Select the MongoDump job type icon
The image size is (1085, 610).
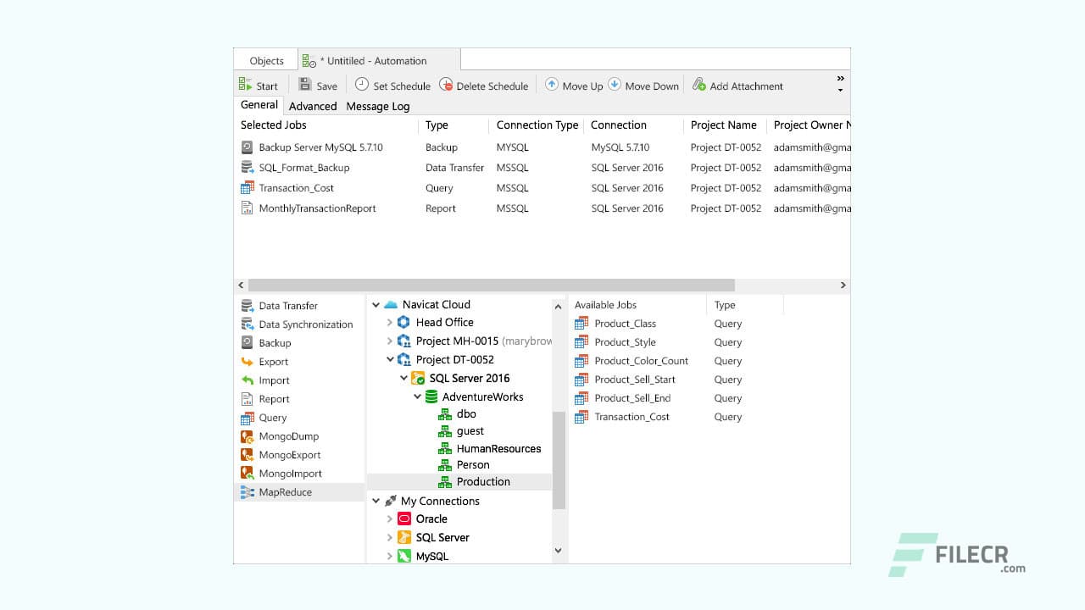(248, 436)
